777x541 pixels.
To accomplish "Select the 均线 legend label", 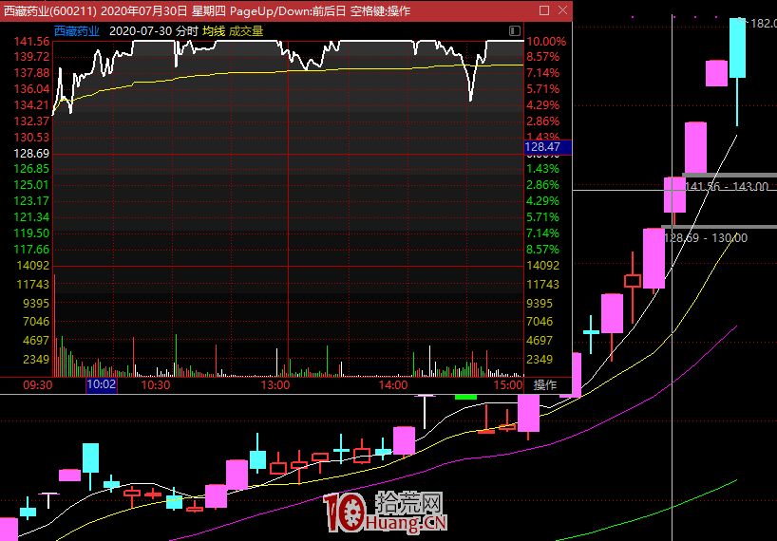I will (214, 31).
